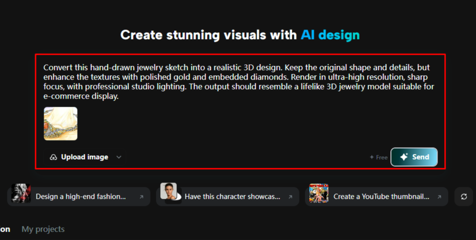Click the 'AI design' heading text
The height and width of the screenshot is (240, 476).
(x=330, y=35)
